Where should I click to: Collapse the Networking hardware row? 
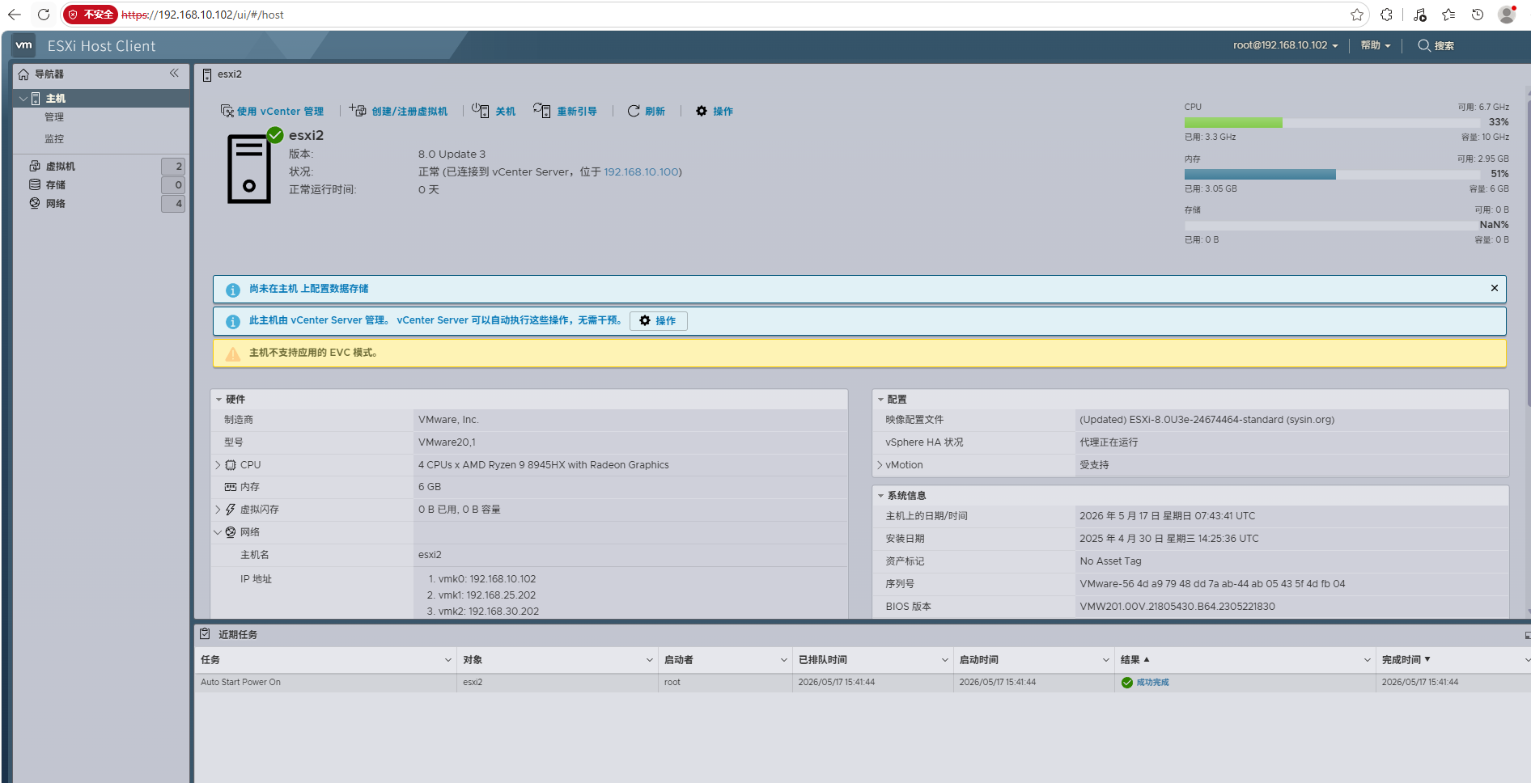pyautogui.click(x=218, y=532)
